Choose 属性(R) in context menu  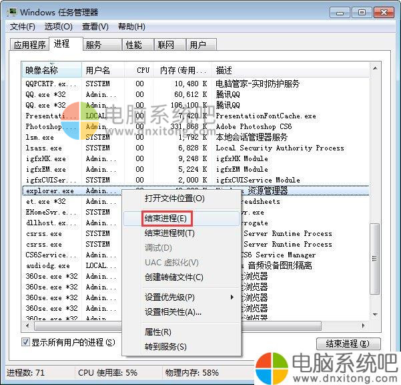click(x=181, y=332)
